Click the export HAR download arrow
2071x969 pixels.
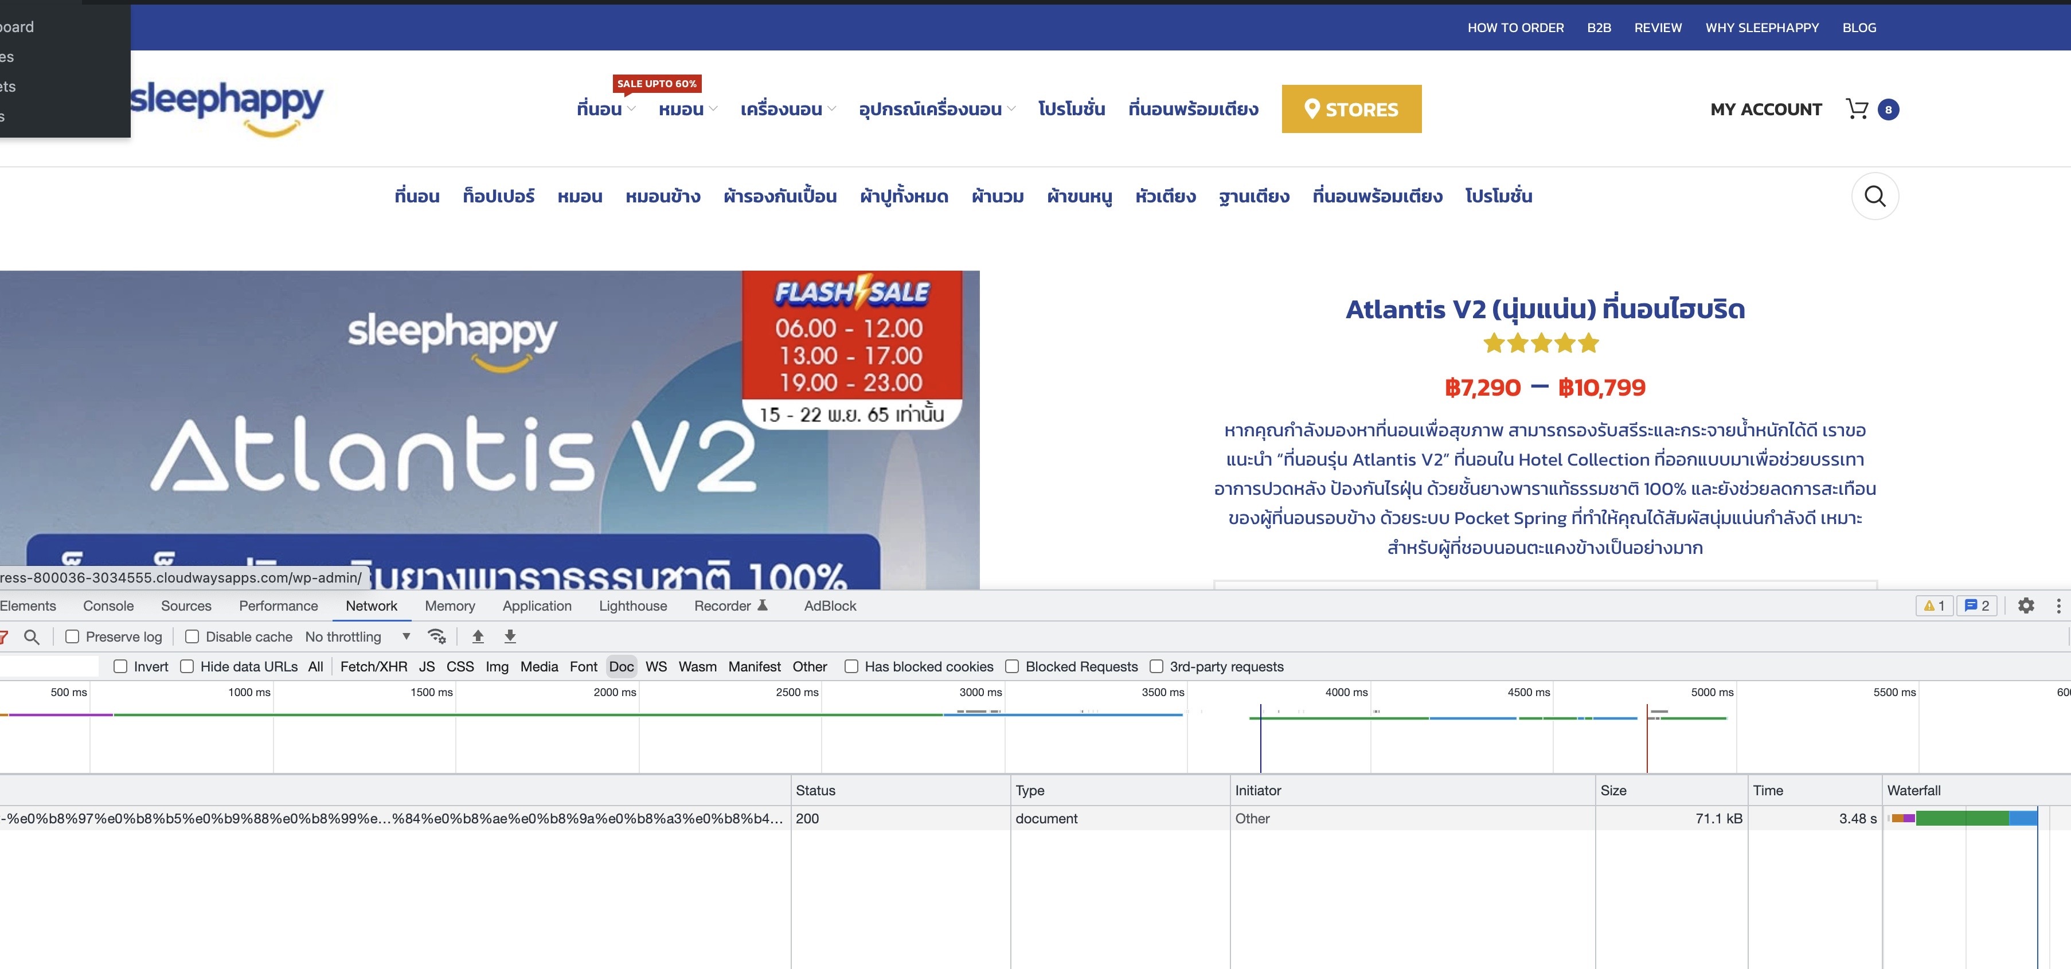(x=510, y=637)
